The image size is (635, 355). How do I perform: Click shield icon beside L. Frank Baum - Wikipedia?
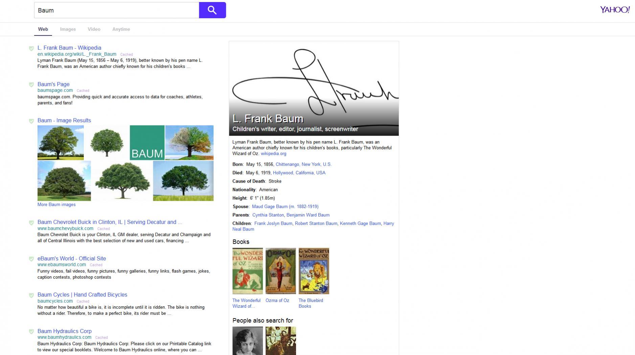(x=31, y=48)
